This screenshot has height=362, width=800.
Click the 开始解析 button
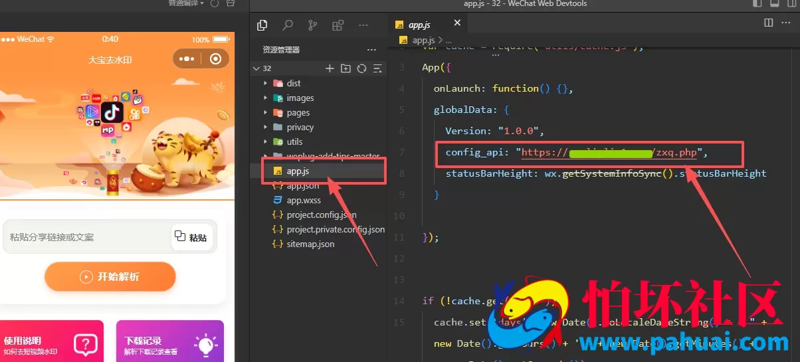coord(110,277)
